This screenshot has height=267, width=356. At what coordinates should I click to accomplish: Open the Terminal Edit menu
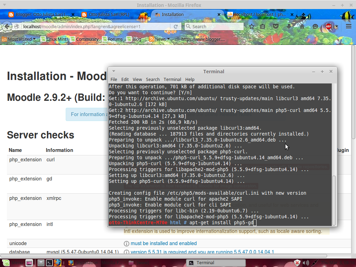tap(125, 80)
